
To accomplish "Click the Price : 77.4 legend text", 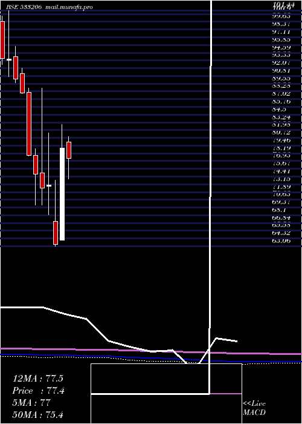I will pos(38,391).
